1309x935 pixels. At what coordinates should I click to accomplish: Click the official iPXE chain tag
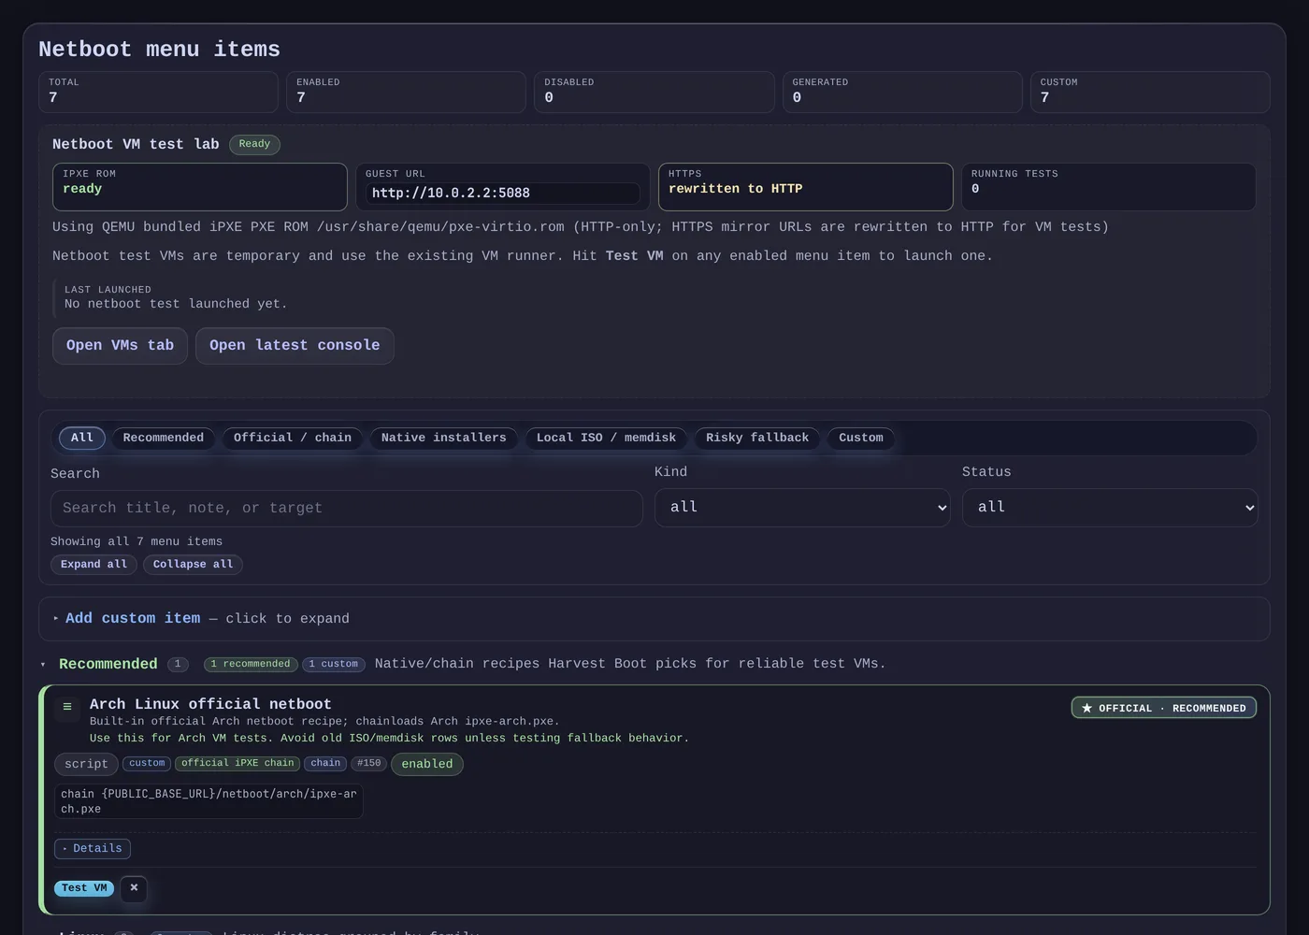click(237, 763)
